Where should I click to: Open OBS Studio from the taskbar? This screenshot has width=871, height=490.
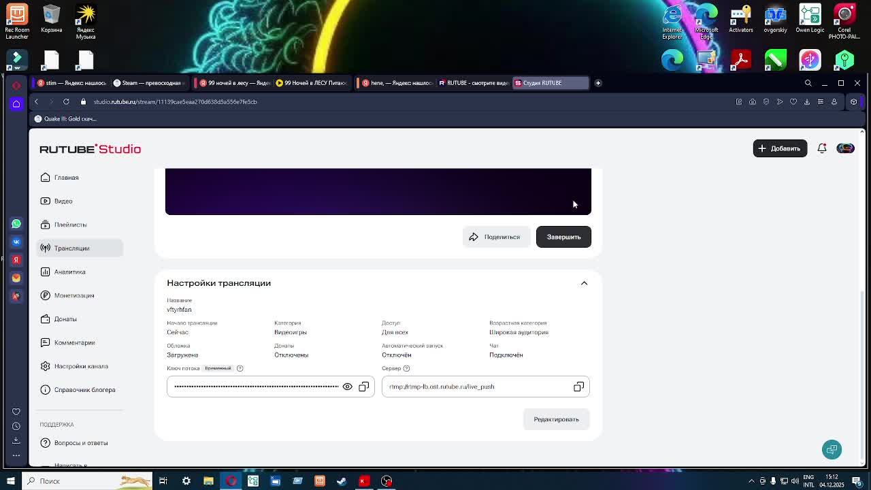(387, 481)
